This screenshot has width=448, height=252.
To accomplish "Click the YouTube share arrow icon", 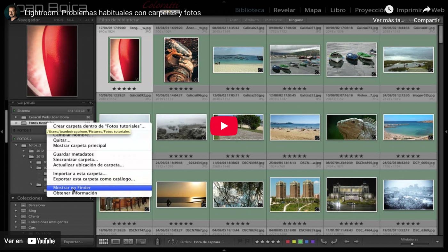I will coord(427,10).
